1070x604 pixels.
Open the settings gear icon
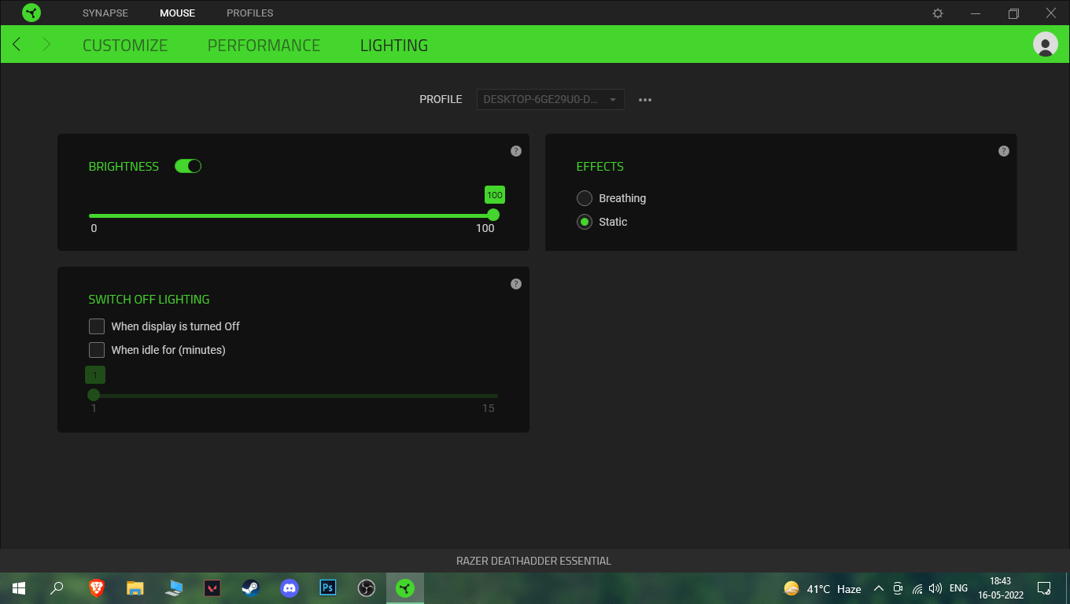[938, 13]
